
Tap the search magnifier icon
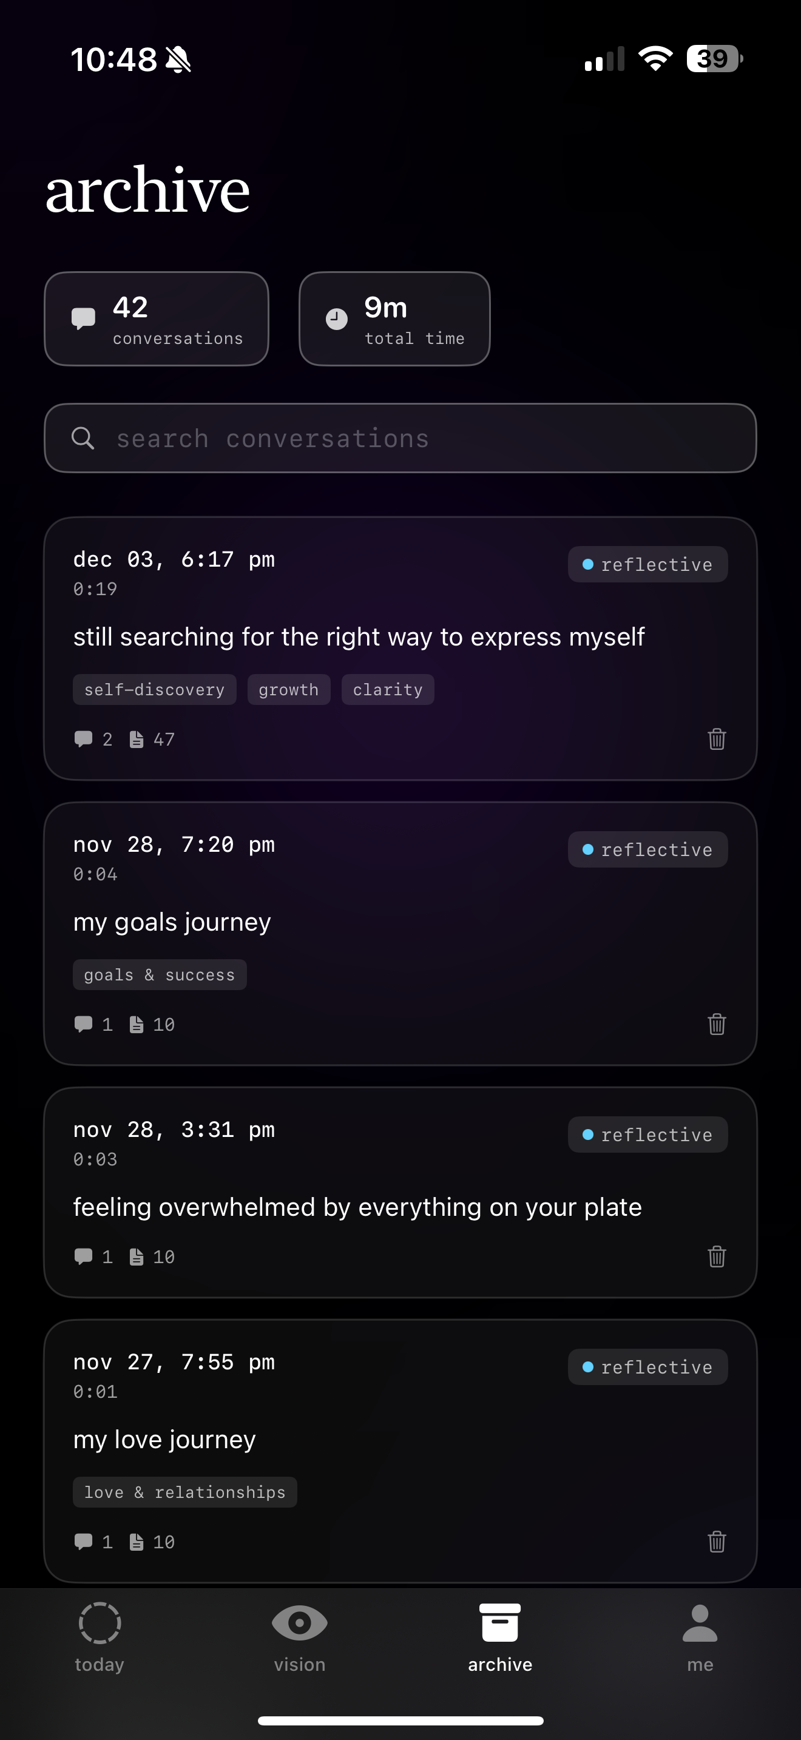pos(83,439)
